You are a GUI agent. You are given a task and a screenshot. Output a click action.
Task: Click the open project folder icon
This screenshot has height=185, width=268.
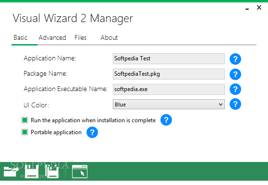tap(11, 172)
